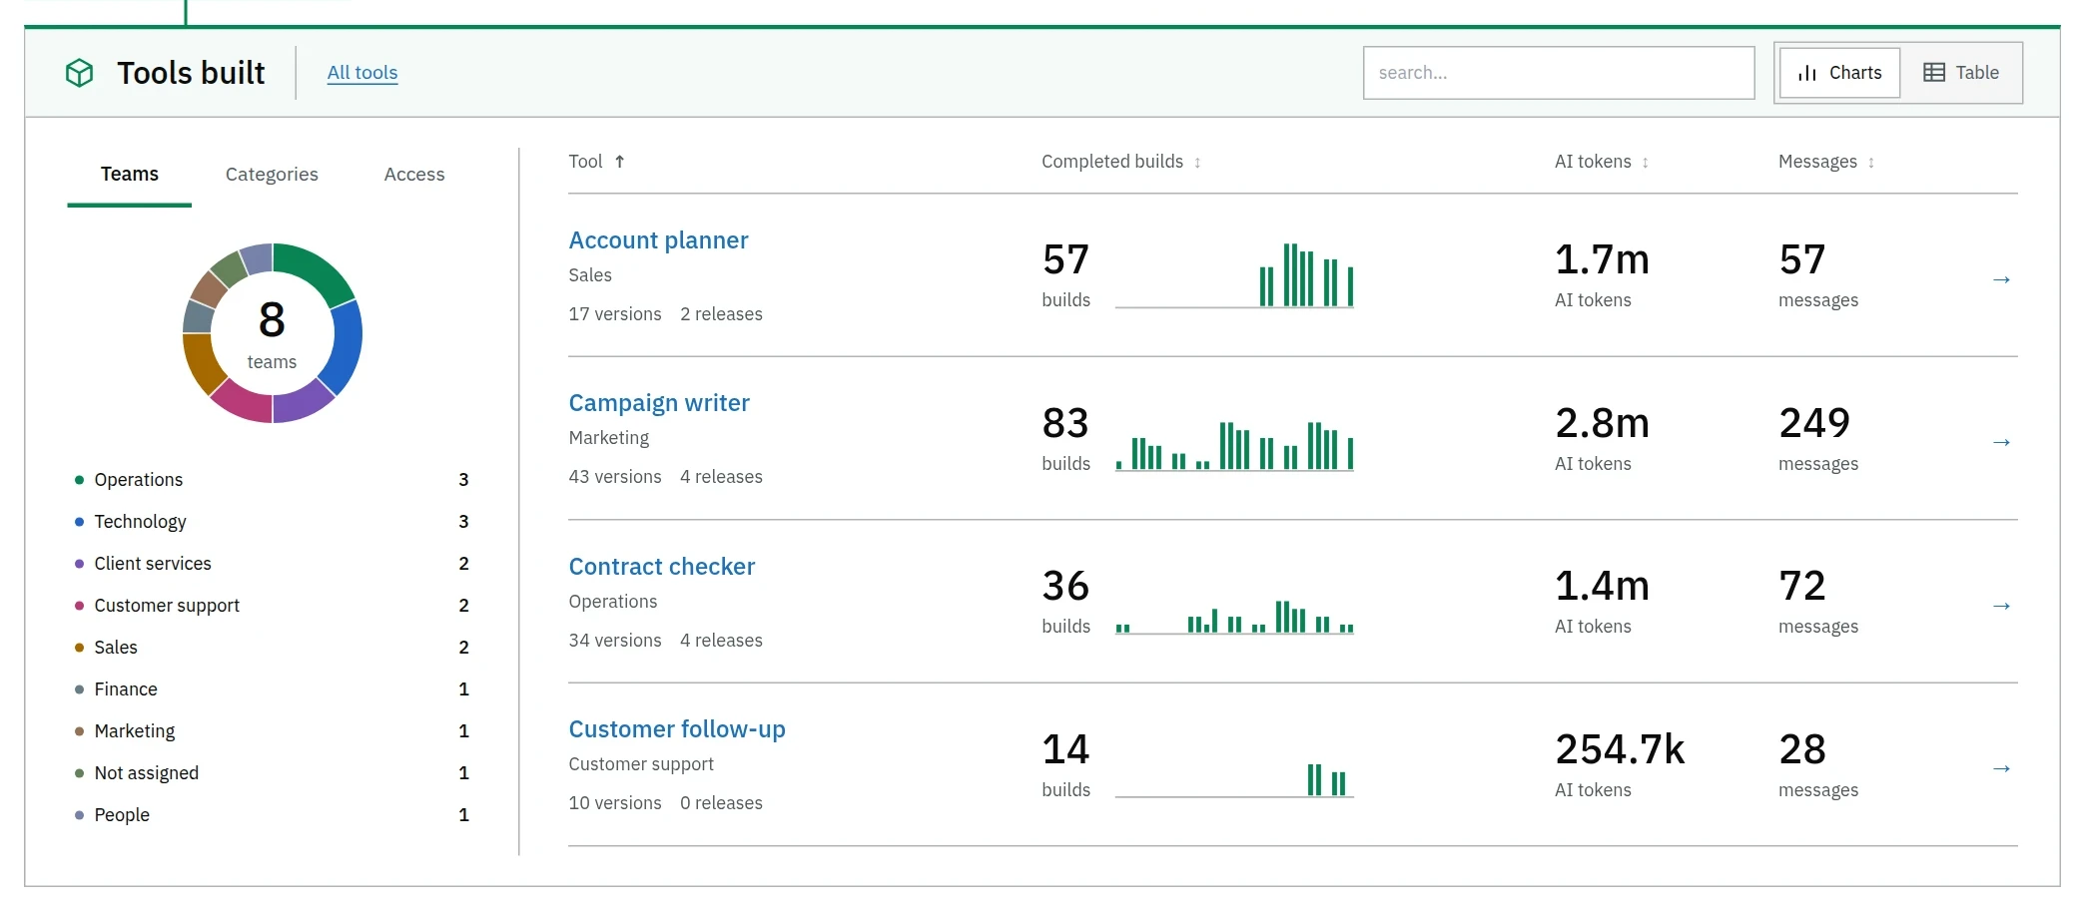Image resolution: width=2085 pixels, height=911 pixels.
Task: Sort by Completed builds column
Action: (x=1120, y=162)
